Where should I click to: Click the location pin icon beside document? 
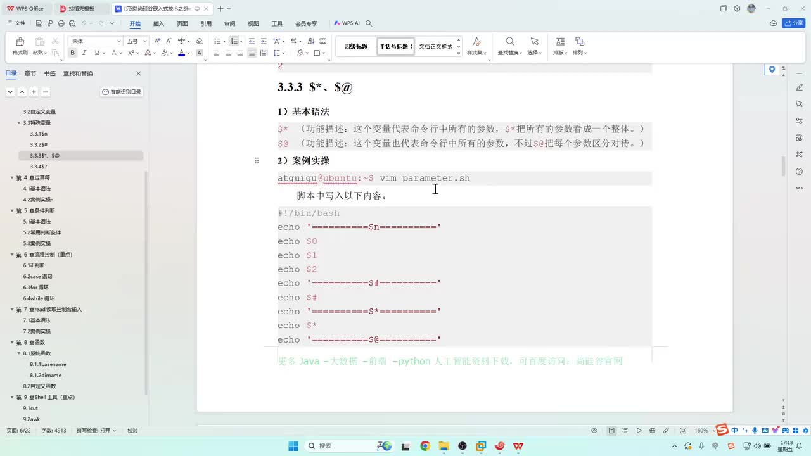(x=772, y=70)
